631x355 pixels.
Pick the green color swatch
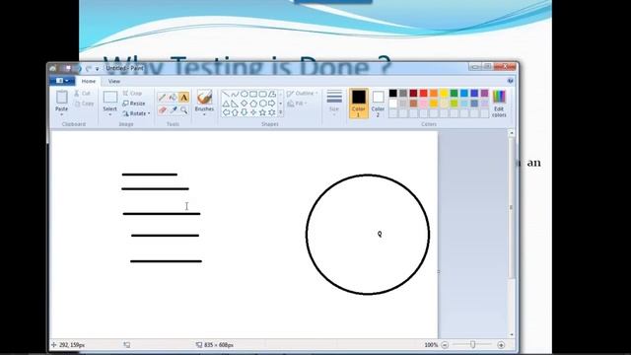454,94
